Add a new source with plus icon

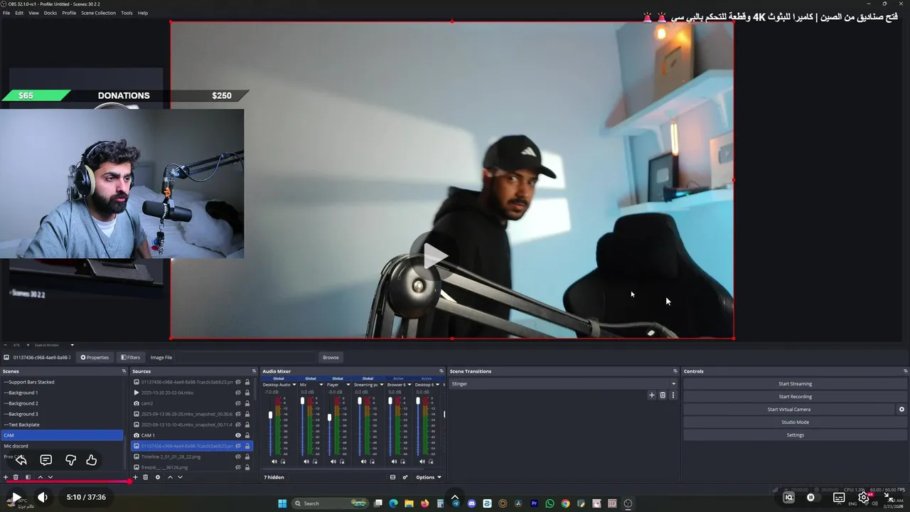tap(135, 477)
